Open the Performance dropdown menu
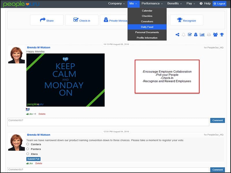 (x=152, y=4)
